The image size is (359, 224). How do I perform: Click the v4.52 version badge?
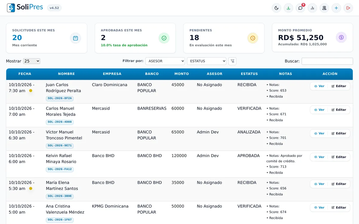(54, 8)
